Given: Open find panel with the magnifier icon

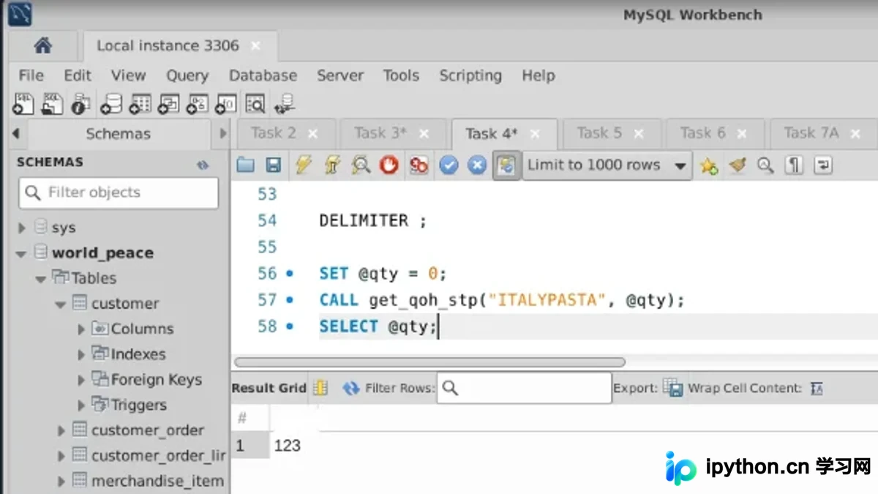Looking at the screenshot, I should point(765,165).
